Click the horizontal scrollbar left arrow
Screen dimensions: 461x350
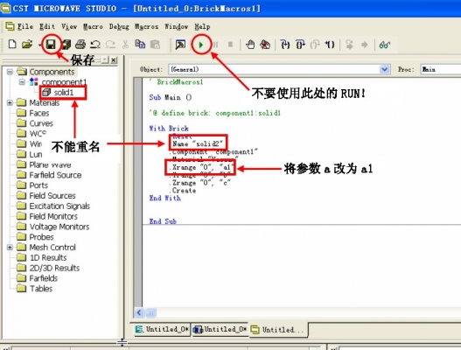click(139, 312)
